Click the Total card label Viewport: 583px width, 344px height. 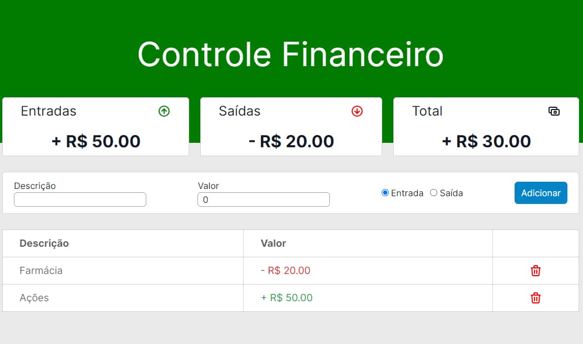point(427,111)
